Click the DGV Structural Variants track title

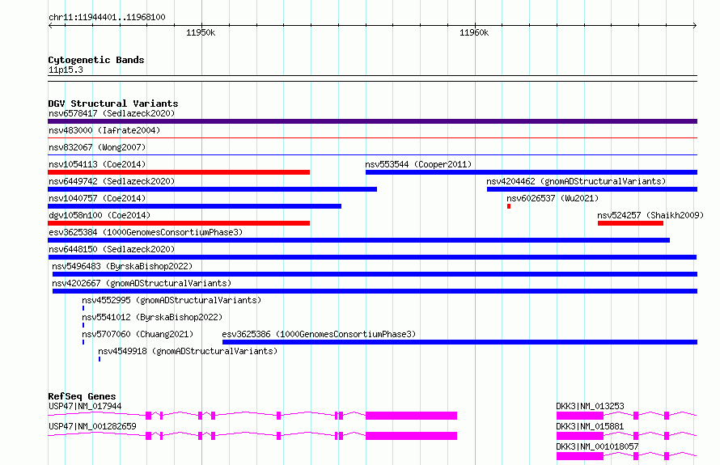tap(113, 104)
